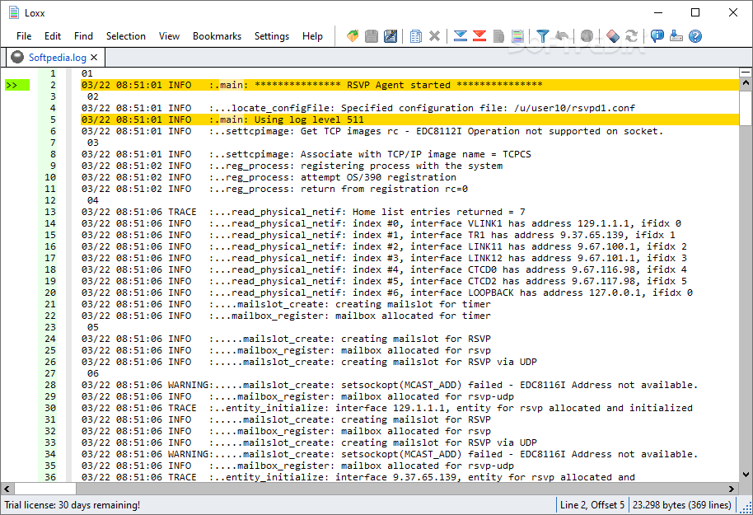Viewport: 753px width, 515px height.
Task: Open the Help menu
Action: pos(312,36)
